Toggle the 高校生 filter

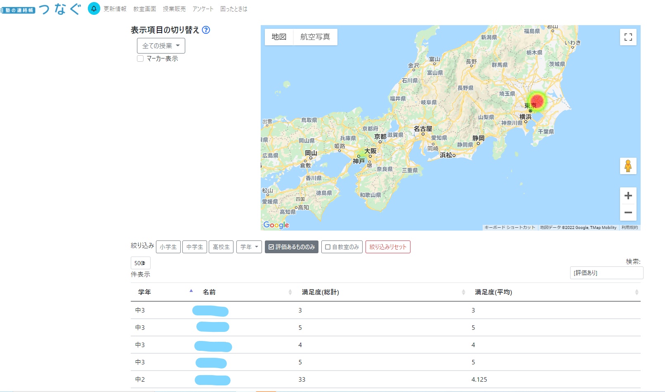221,247
